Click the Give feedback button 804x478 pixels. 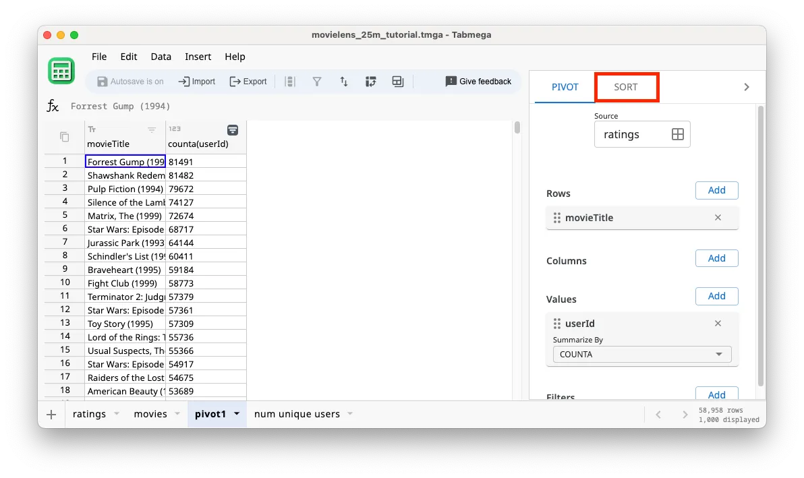(478, 81)
